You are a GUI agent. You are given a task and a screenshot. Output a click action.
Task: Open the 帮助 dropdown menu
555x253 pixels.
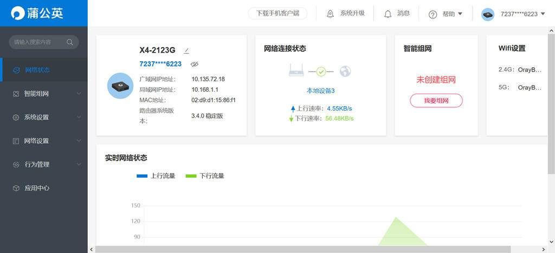coord(453,14)
